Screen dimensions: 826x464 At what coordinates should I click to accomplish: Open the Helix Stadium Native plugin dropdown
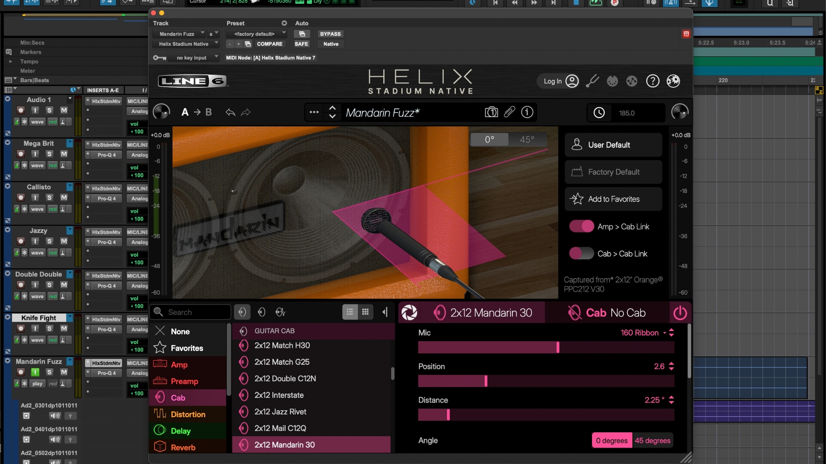(x=186, y=44)
